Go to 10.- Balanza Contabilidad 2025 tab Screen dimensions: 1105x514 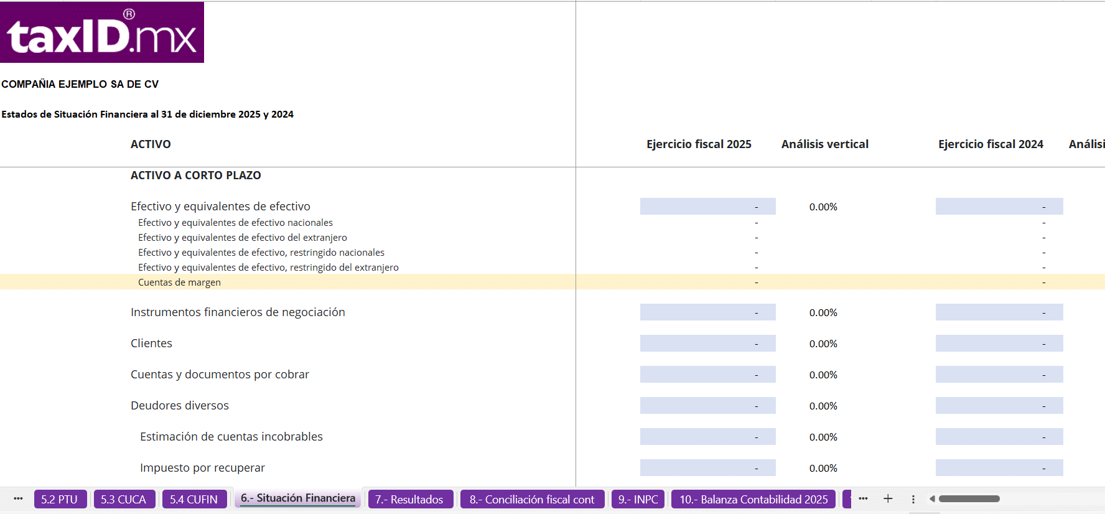coord(753,499)
